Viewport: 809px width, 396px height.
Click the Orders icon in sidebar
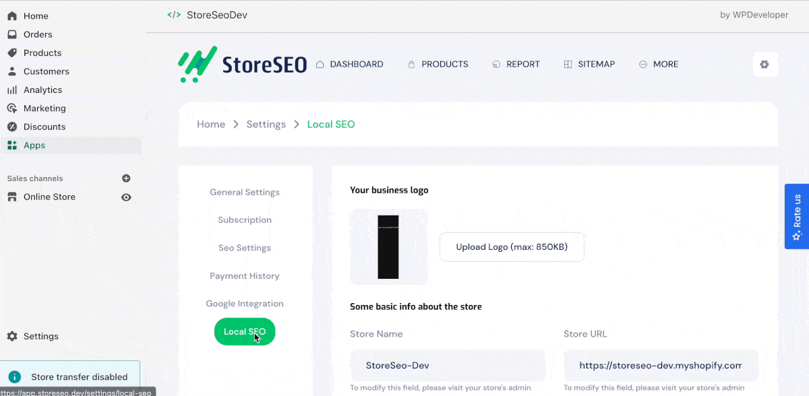12,34
